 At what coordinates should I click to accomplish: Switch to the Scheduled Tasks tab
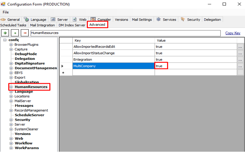click(13, 25)
